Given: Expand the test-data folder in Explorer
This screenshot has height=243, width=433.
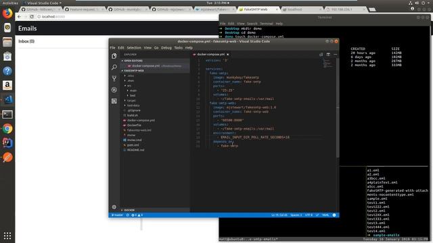Looking at the screenshot, I should (x=133, y=105).
